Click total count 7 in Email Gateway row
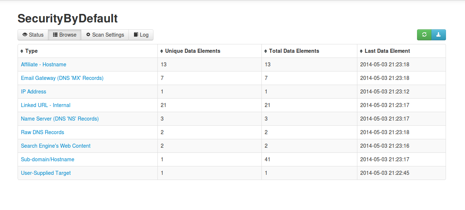 click(x=266, y=78)
